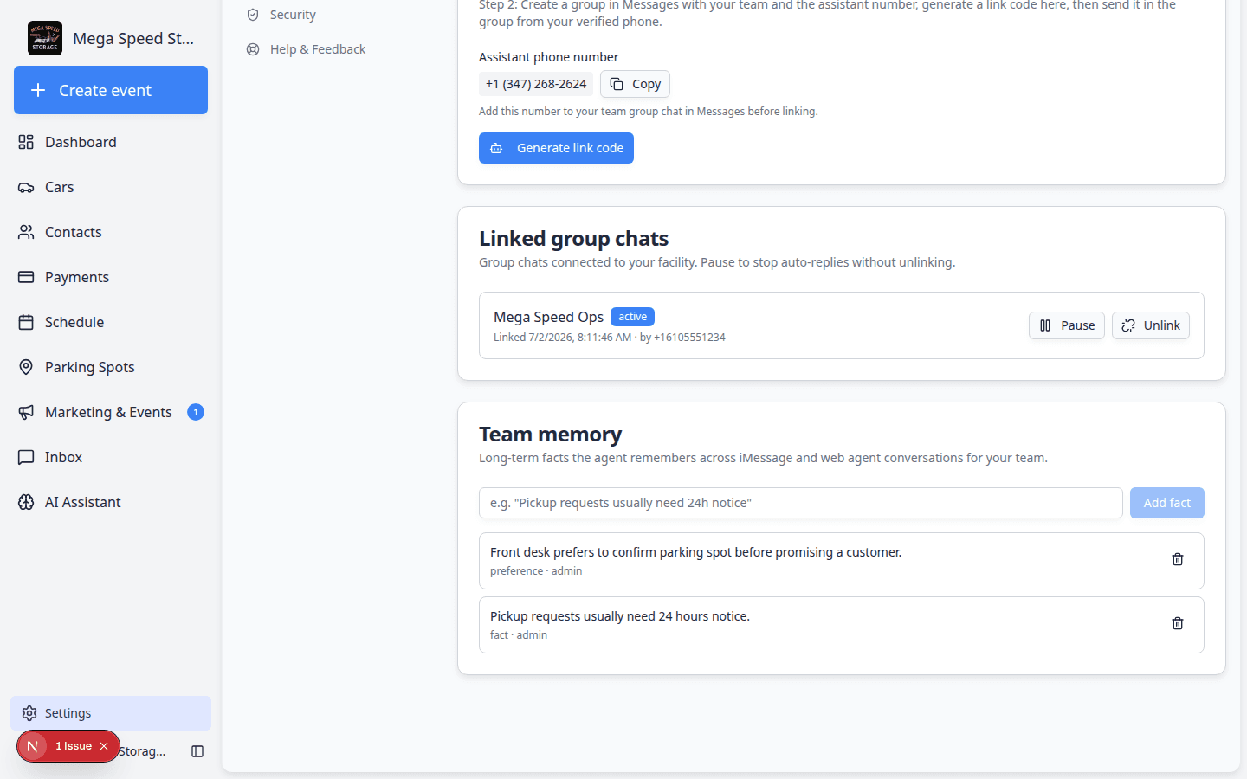
Task: Go to Contacts page
Action: [x=111, y=232]
